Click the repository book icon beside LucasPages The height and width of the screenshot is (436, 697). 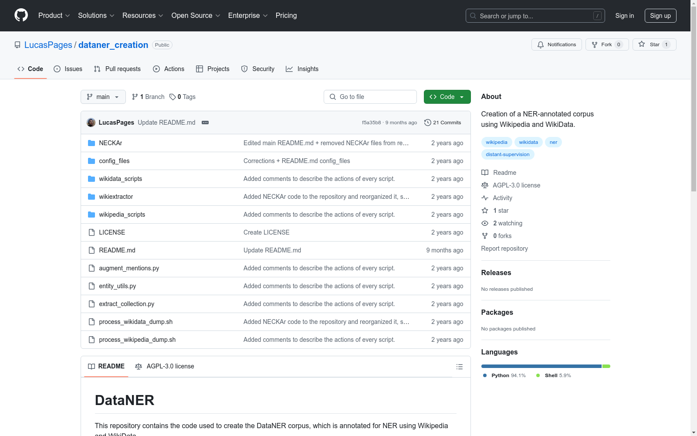tap(17, 45)
